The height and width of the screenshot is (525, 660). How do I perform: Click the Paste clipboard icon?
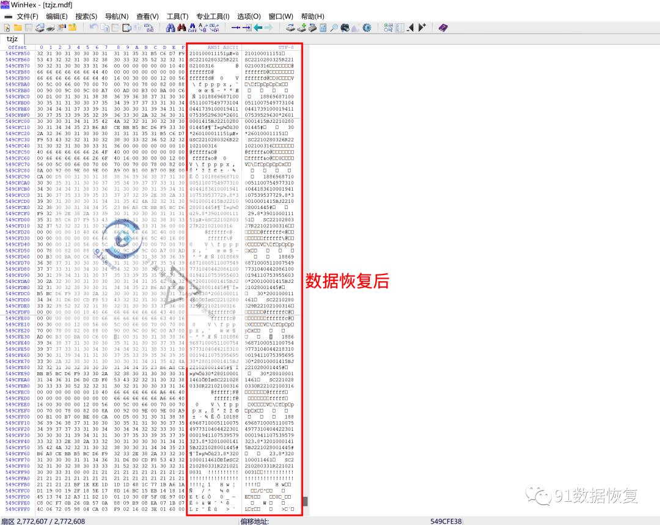tap(127, 28)
